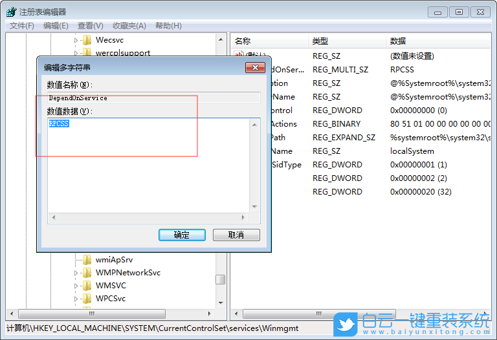The image size is (497, 340).
Task: Select the wmiApSrv tree item
Action: coord(114,260)
